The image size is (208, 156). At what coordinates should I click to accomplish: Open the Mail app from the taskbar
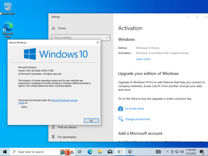pyautogui.click(x=110, y=152)
